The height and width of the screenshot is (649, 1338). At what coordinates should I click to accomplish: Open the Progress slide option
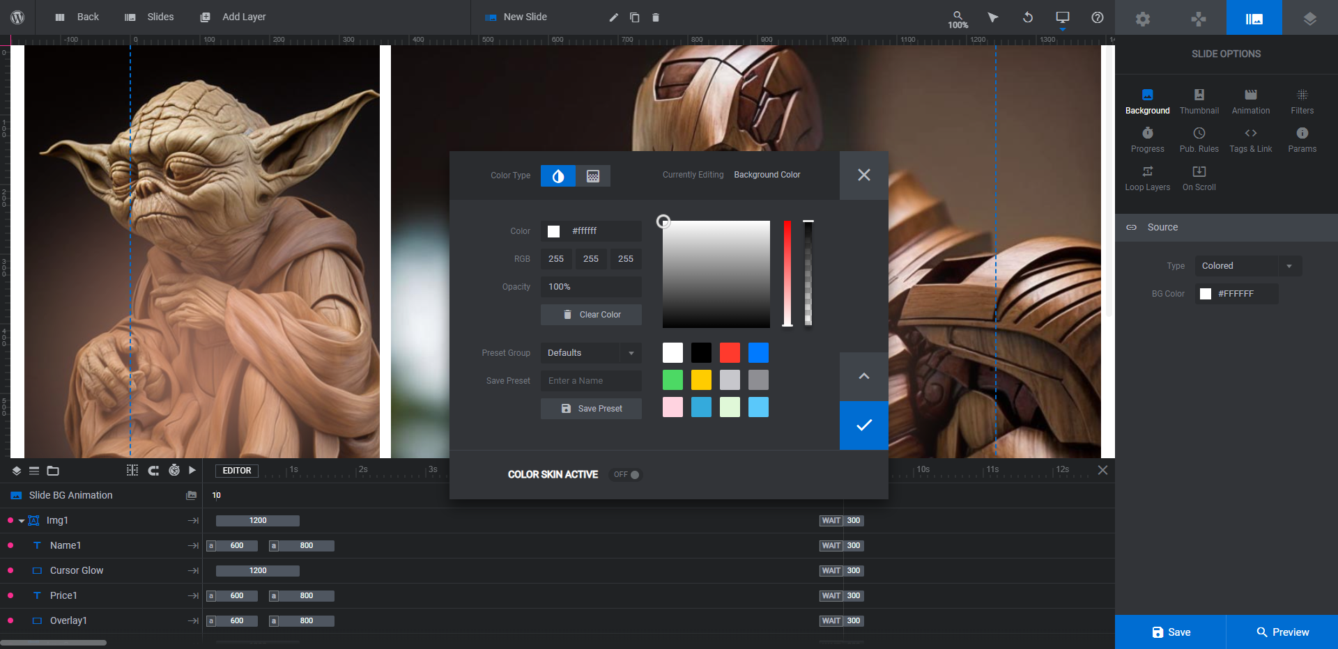1148,140
